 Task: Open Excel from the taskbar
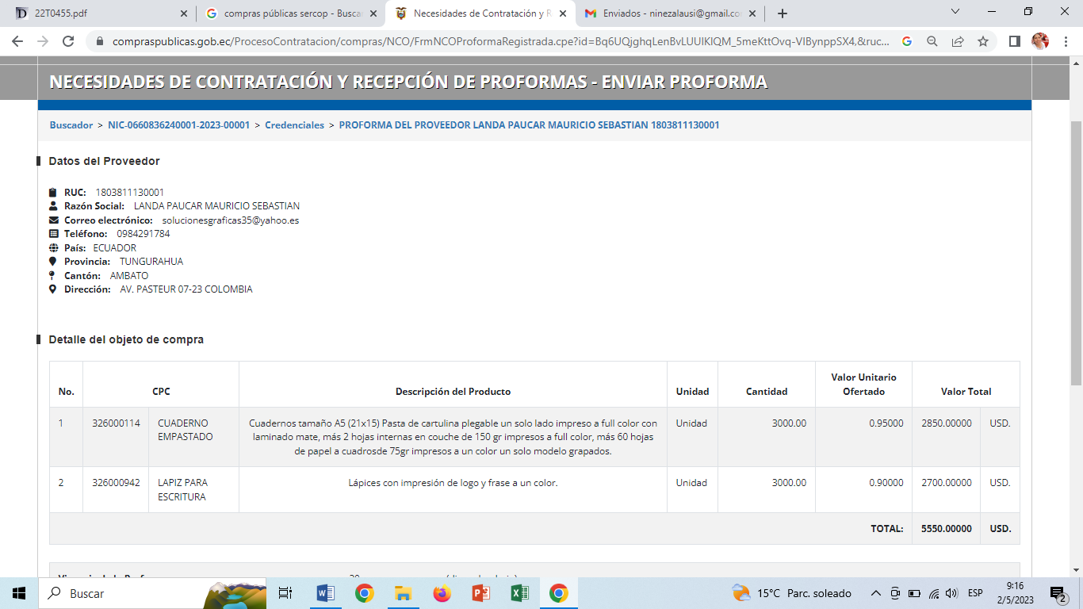[x=519, y=593]
